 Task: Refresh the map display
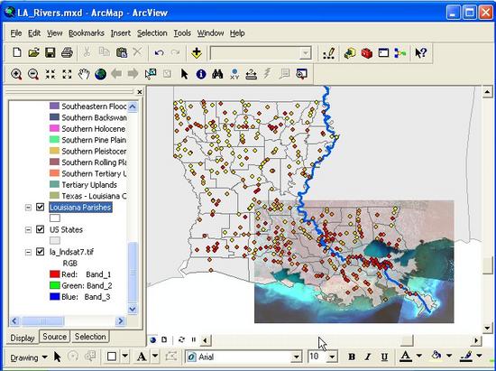(x=181, y=339)
